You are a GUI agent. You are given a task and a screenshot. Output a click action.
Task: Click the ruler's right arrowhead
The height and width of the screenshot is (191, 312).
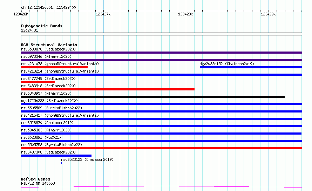point(301,11)
